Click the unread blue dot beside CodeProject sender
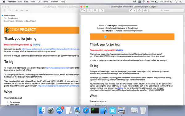Viewport: 185px width, 116px height. pyautogui.click(x=2, y=15)
